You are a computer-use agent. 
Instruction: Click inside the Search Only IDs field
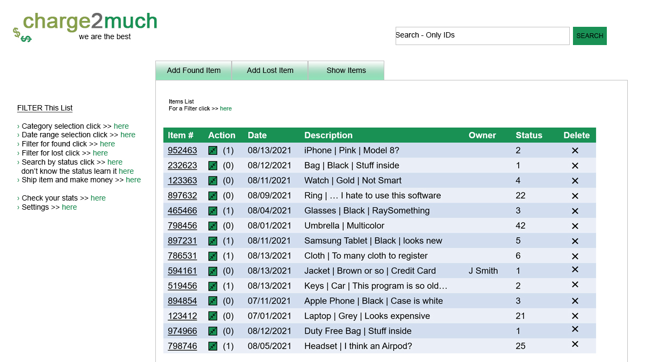(x=482, y=36)
